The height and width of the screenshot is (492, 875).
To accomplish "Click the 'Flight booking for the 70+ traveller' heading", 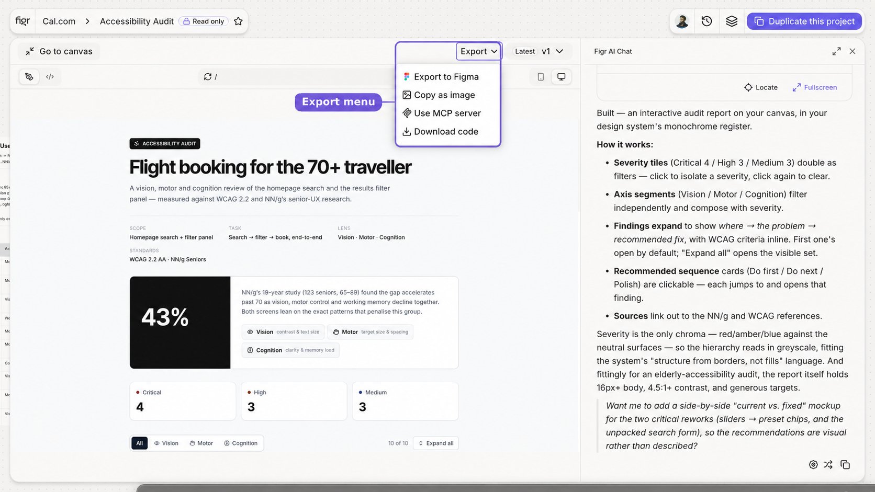I will click(270, 167).
